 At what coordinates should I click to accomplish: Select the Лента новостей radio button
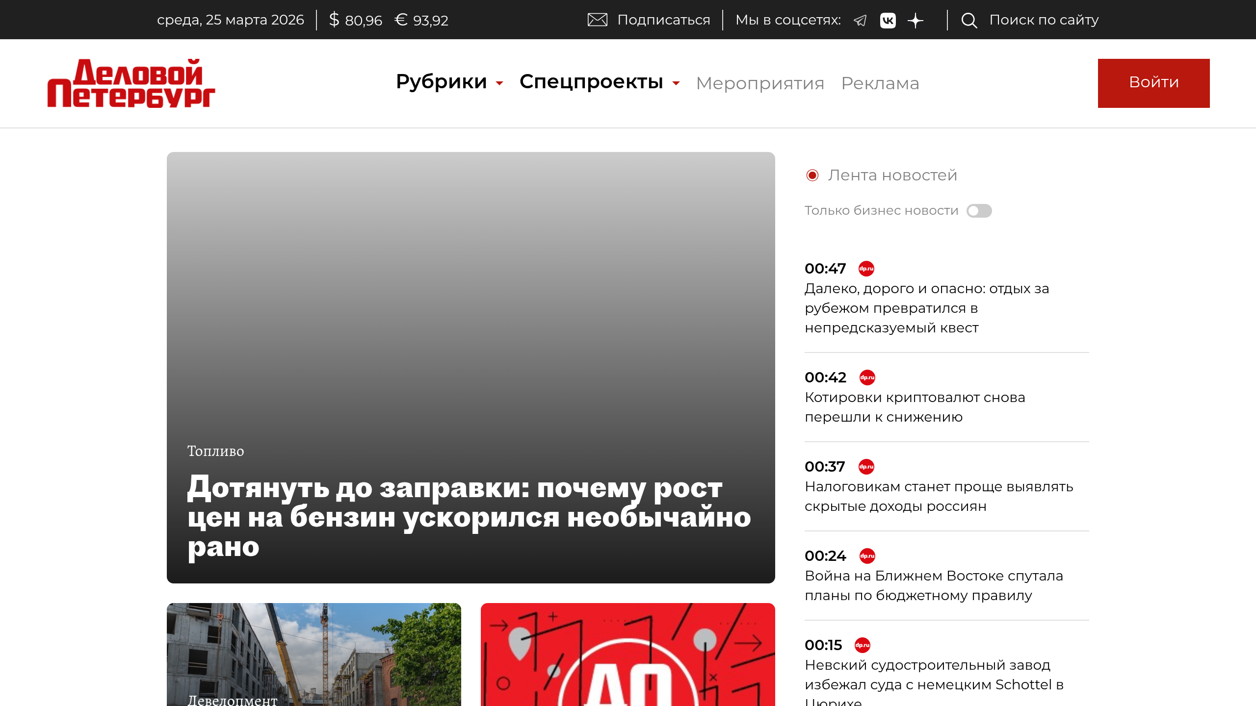click(x=813, y=175)
